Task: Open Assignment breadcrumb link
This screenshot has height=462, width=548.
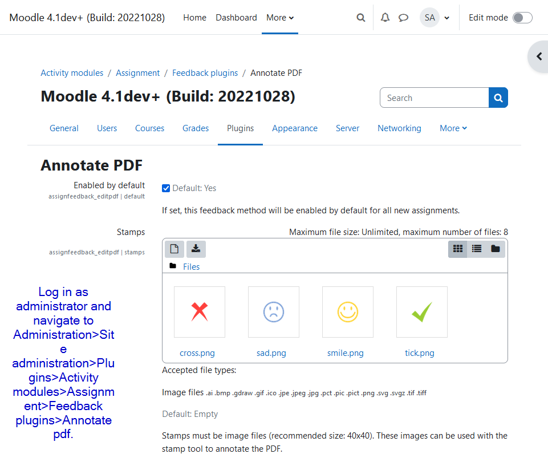Action: point(137,72)
